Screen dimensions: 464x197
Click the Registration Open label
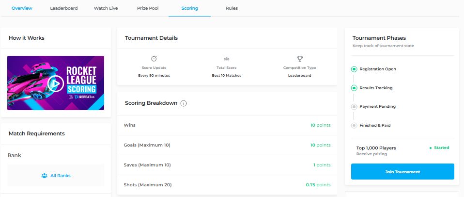378,69
